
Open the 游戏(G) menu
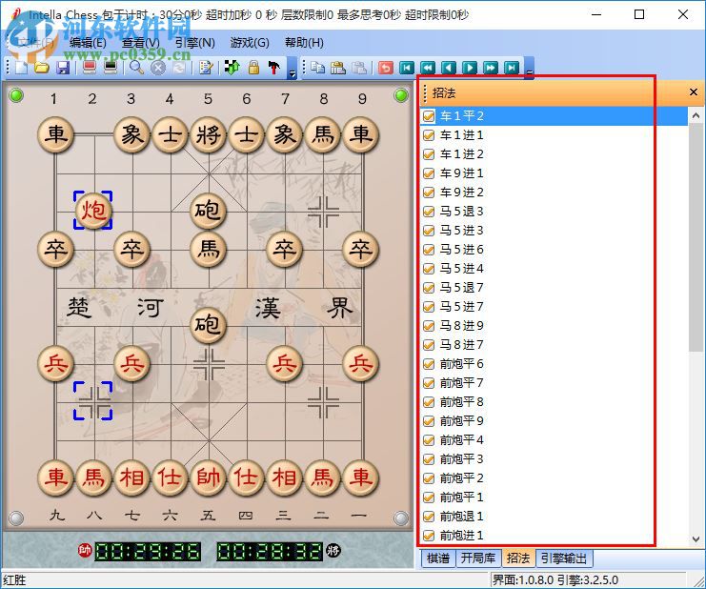click(250, 42)
